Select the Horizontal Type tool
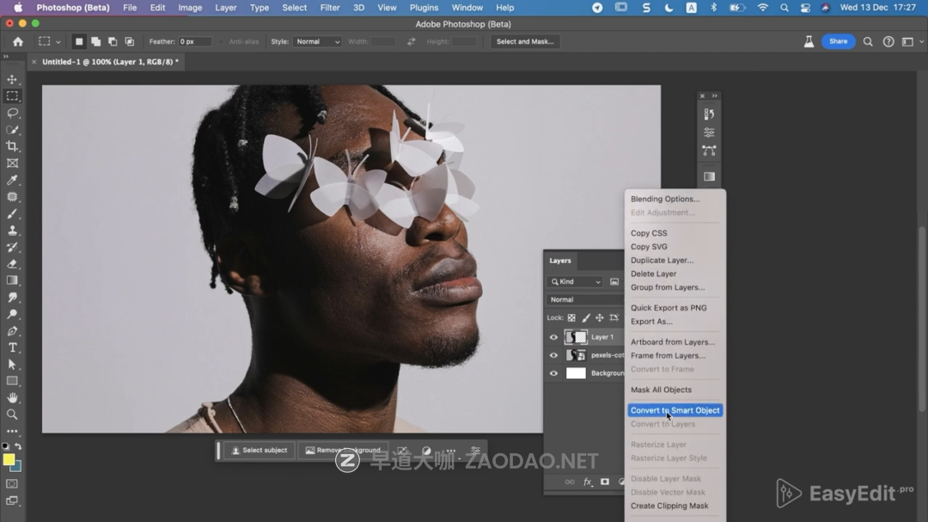 coord(12,347)
